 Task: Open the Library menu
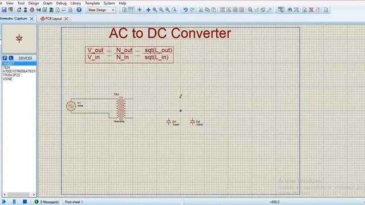[76, 3]
